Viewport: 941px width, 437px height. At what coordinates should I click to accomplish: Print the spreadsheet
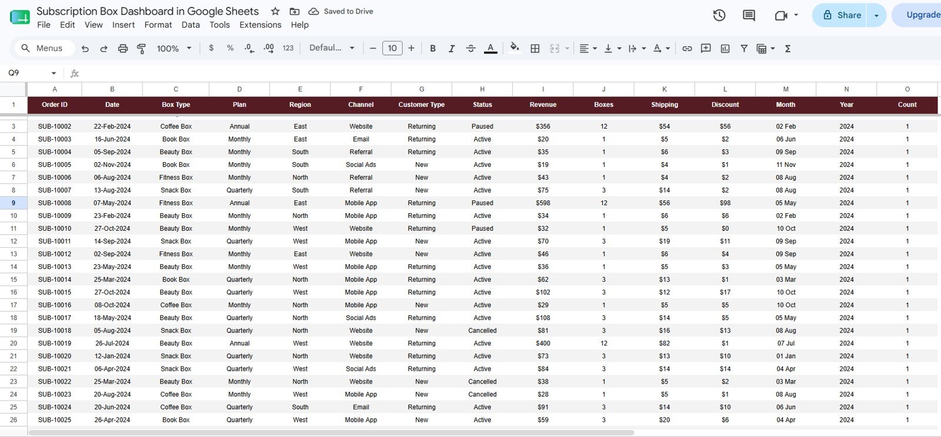tap(123, 48)
